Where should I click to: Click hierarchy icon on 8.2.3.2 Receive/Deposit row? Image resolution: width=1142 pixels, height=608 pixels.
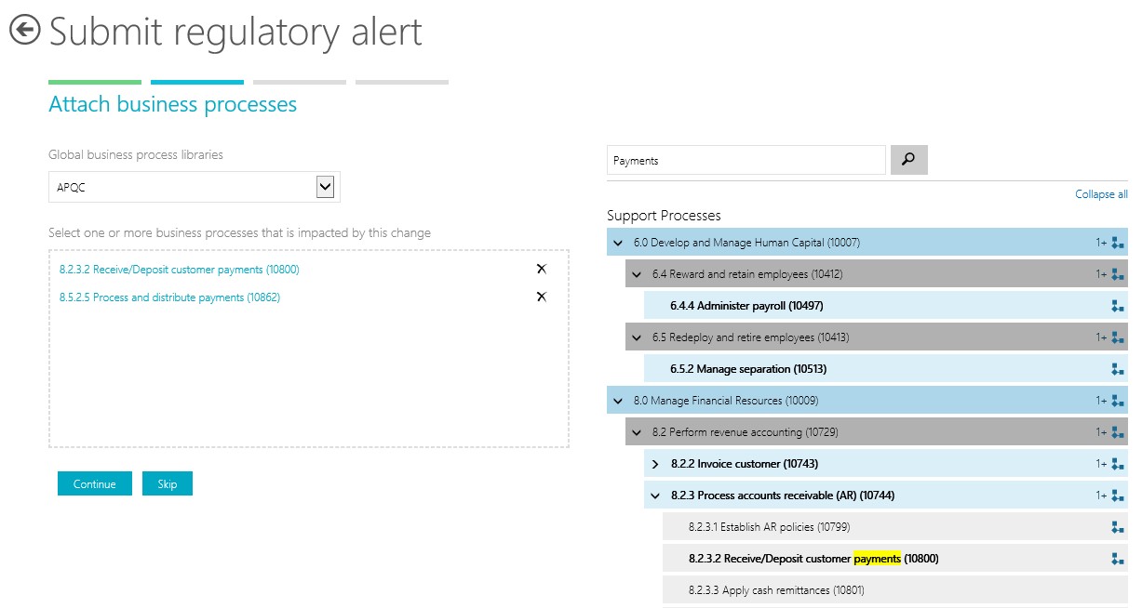pyautogui.click(x=1118, y=559)
